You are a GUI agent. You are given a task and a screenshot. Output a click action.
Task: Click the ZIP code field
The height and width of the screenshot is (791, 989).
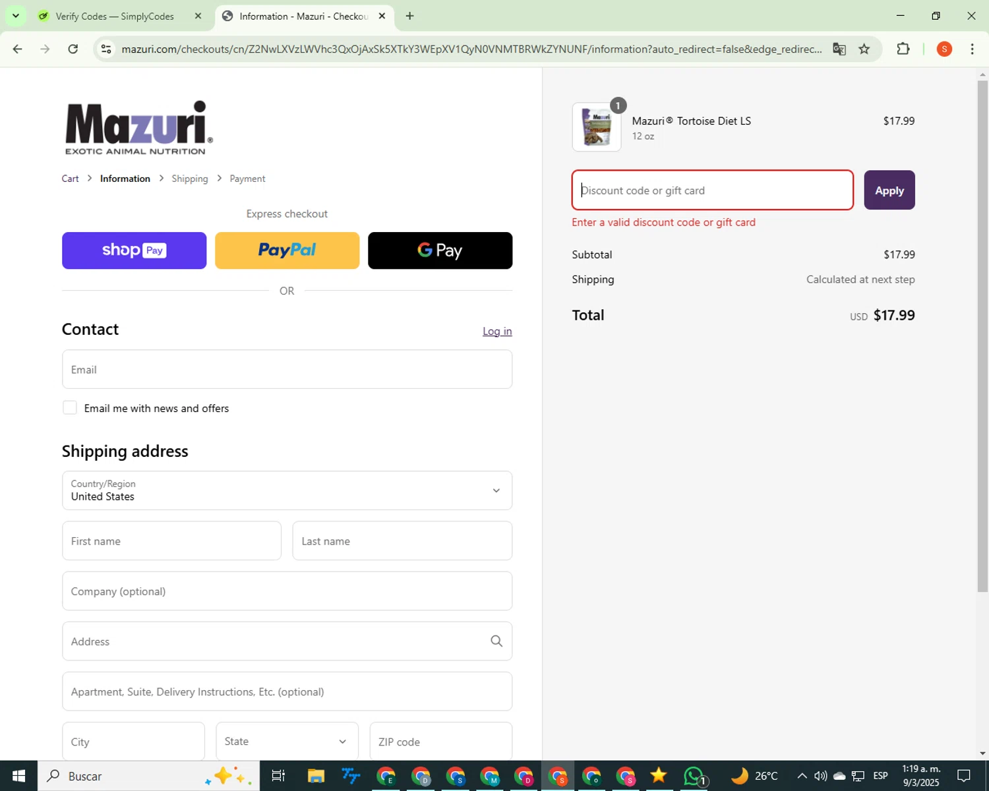click(x=440, y=742)
